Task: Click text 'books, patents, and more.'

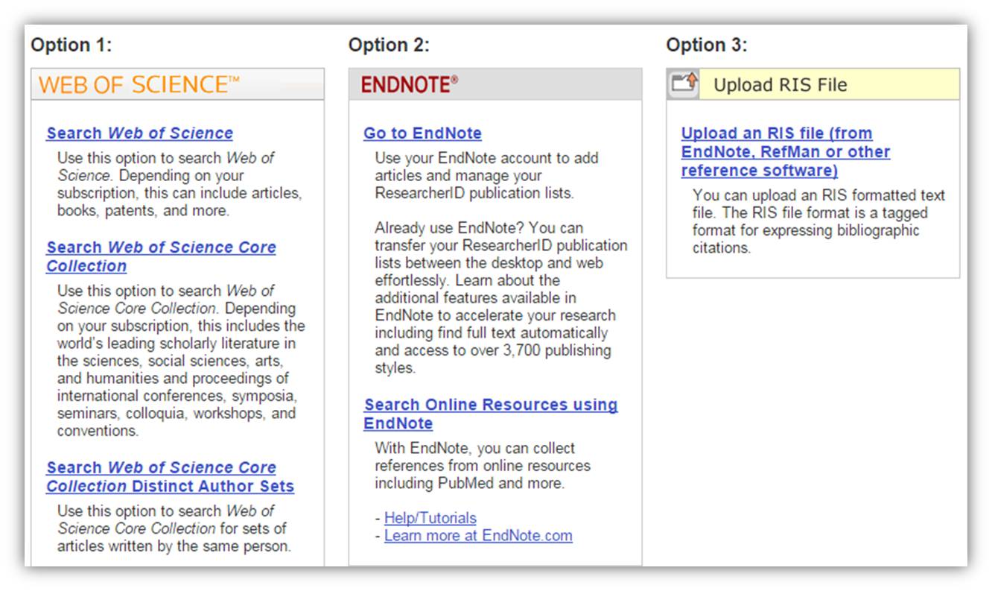Action: pyautogui.click(x=143, y=211)
